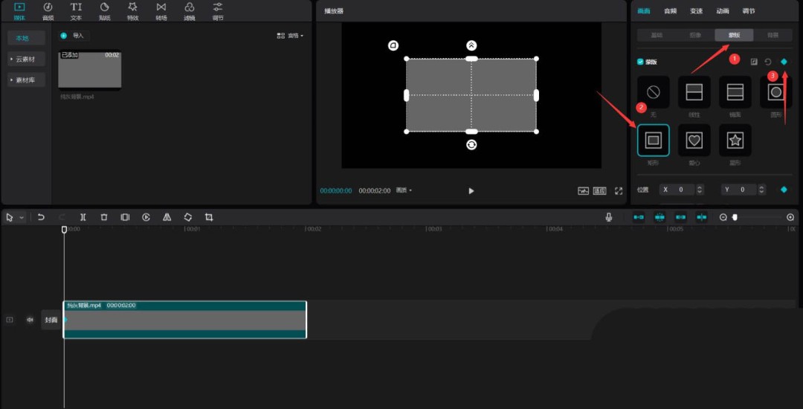Image resolution: width=803 pixels, height=409 pixels.
Task: Toggle the mask keyframe diamond
Action: pyautogui.click(x=783, y=62)
